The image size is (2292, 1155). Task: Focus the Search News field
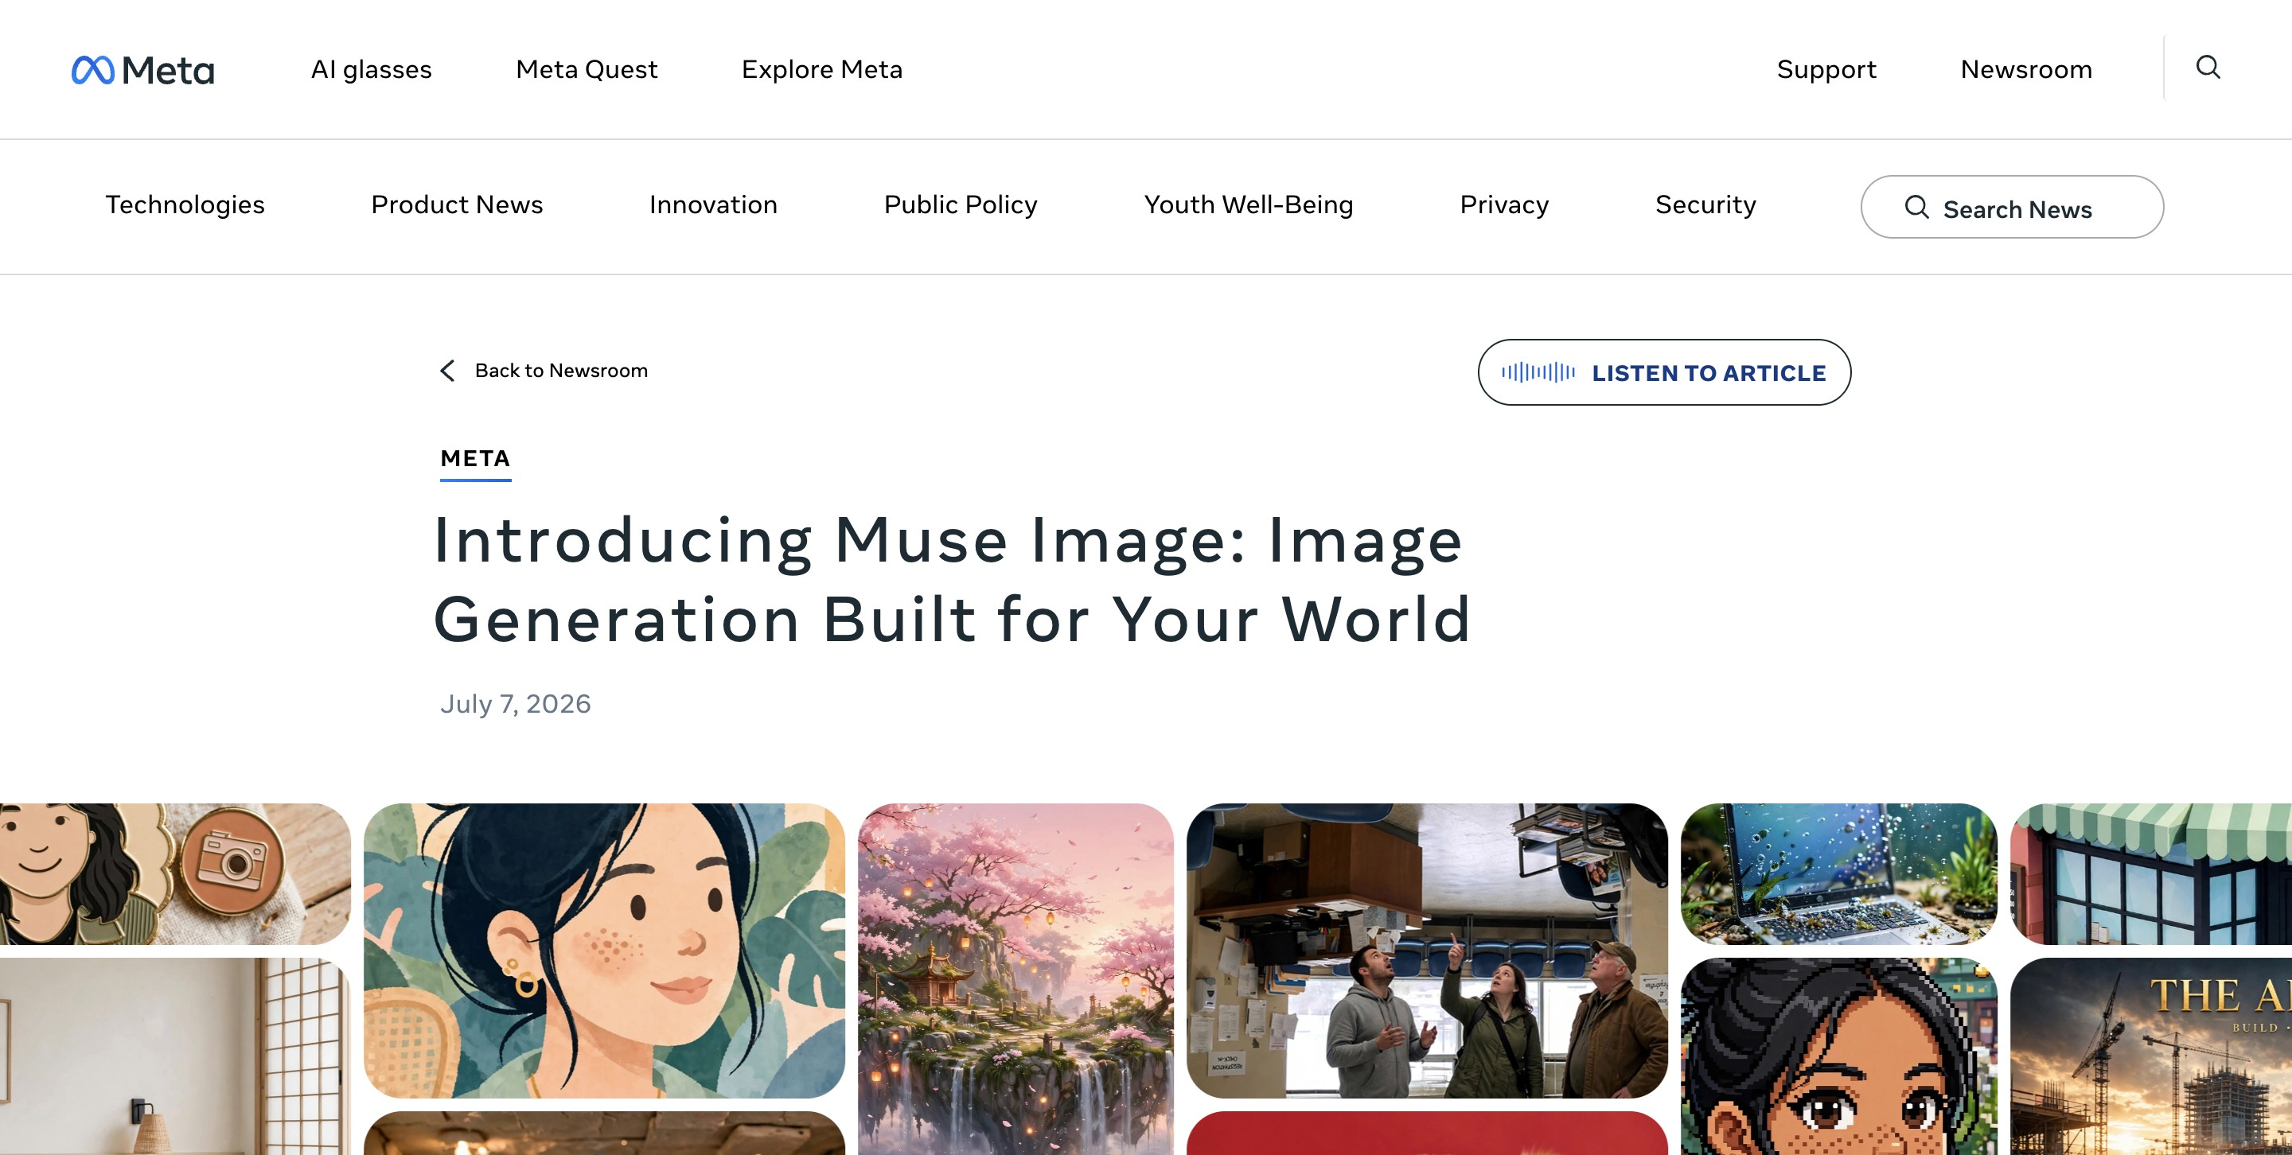tap(2012, 207)
